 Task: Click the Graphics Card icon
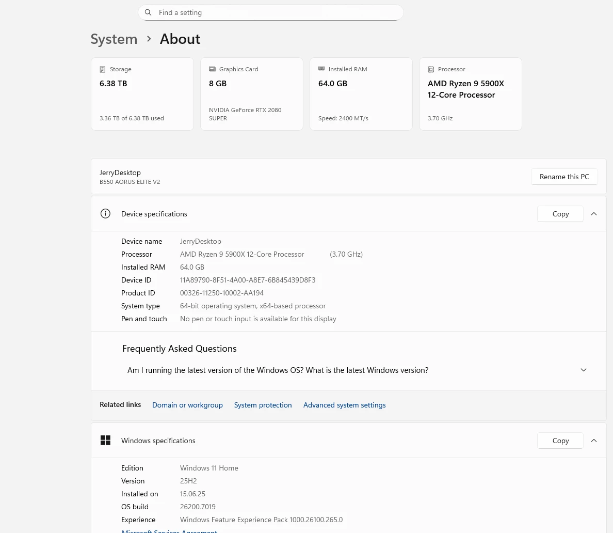pos(212,69)
